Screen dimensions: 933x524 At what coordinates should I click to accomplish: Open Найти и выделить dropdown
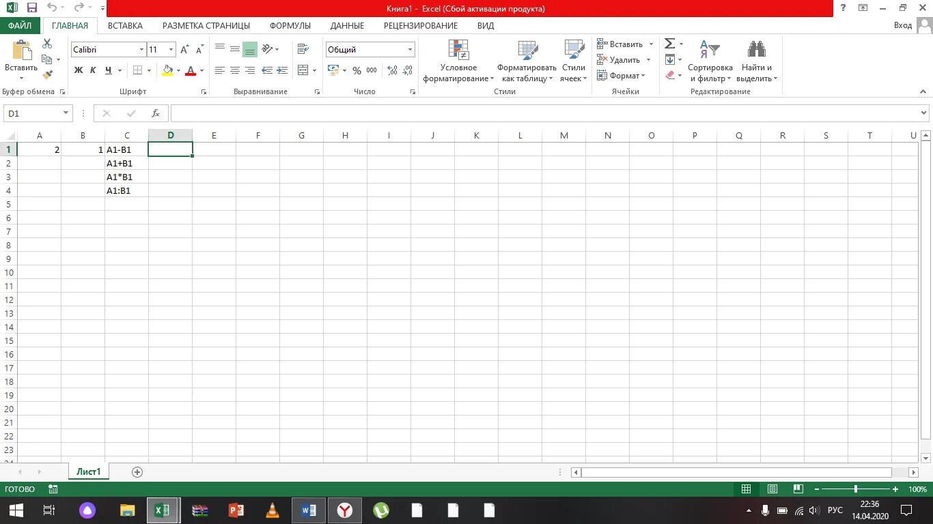point(757,61)
